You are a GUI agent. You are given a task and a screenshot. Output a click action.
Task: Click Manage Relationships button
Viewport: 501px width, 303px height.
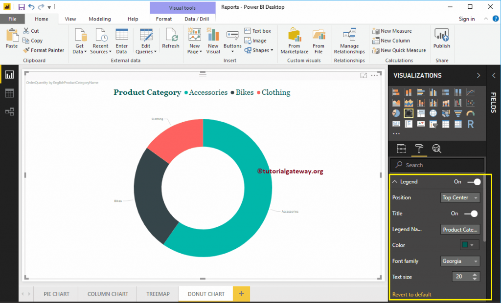(x=349, y=41)
